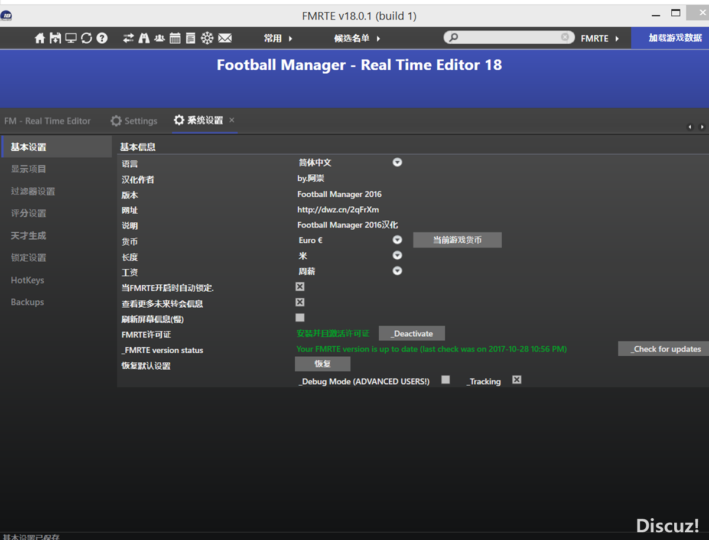Uncheck the _Tracking checkbox
This screenshot has height=540, width=709.
517,380
